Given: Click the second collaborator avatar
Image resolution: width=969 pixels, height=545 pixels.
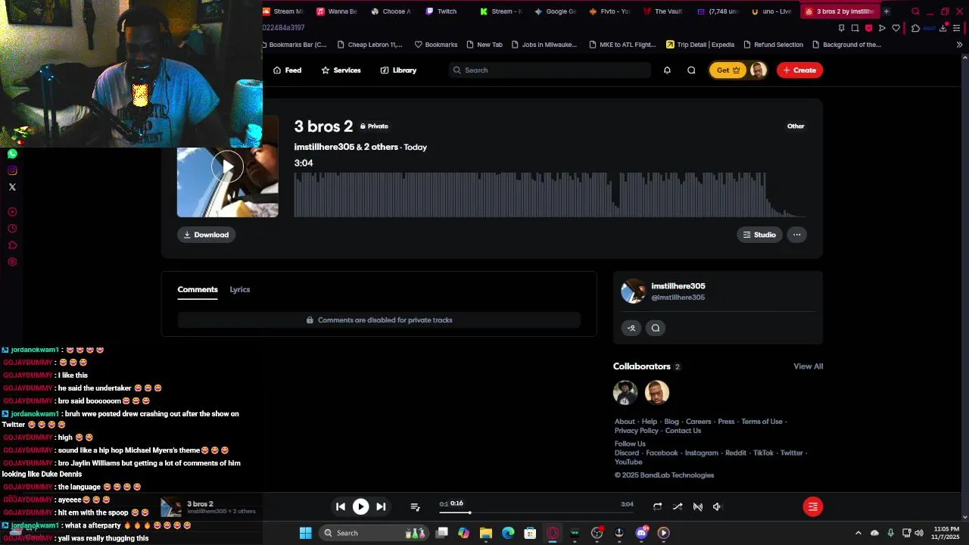Looking at the screenshot, I should (x=657, y=393).
